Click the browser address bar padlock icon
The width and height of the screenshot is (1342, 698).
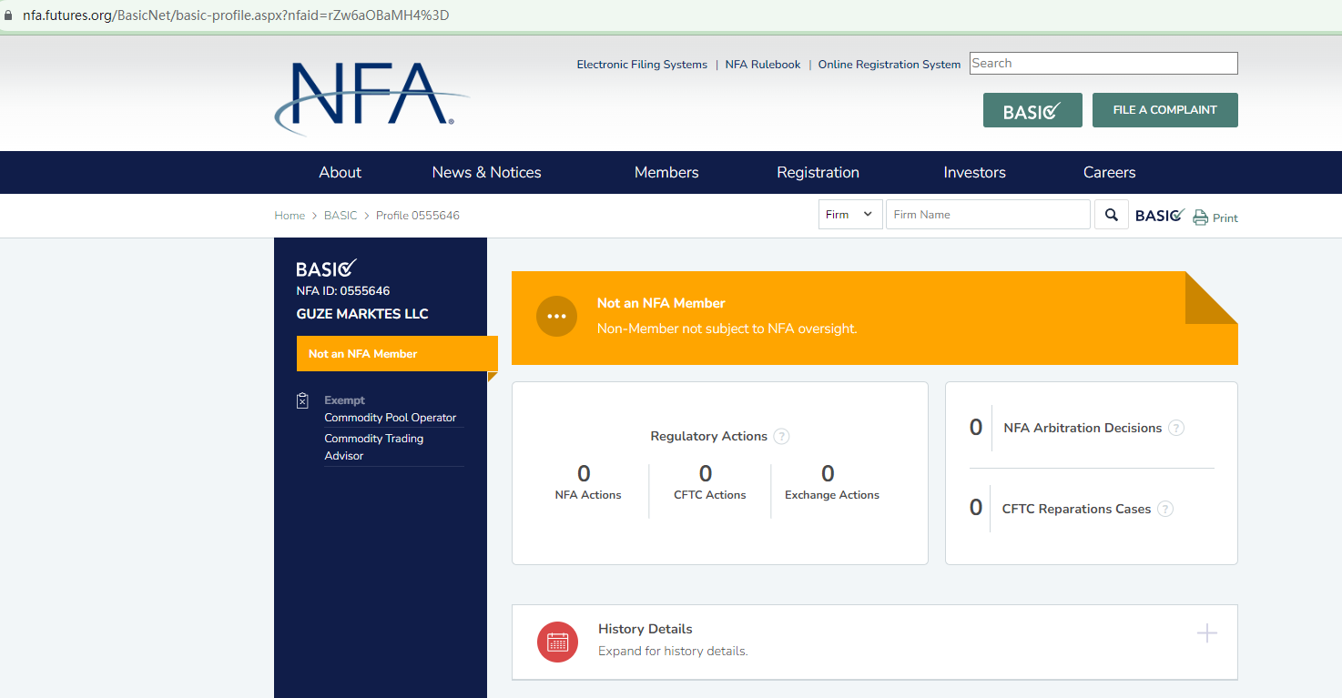(x=9, y=15)
